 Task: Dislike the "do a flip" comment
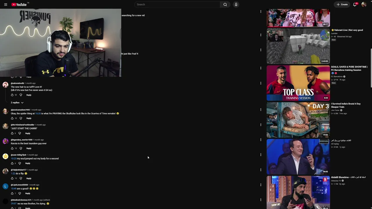(x=21, y=178)
